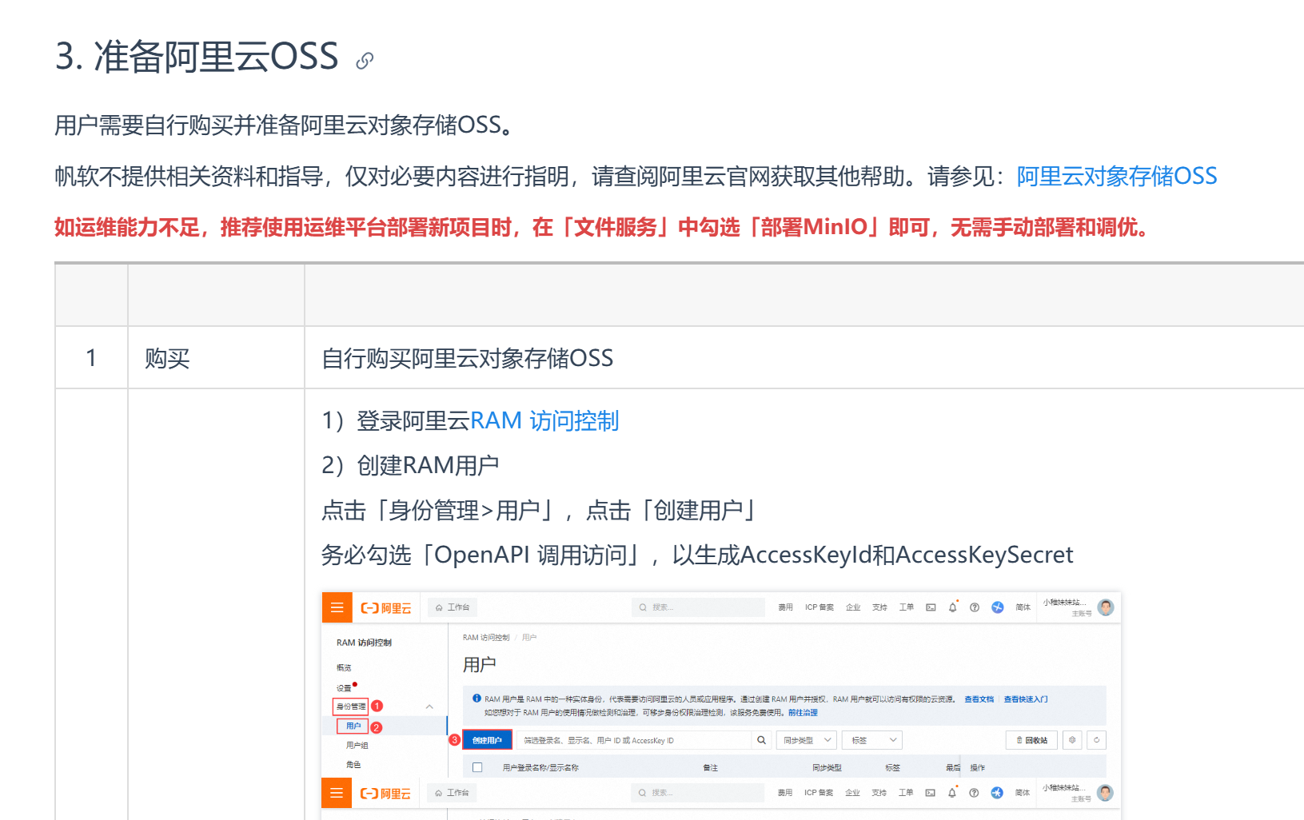Click the 阿里云 logo in the upper console header
Viewport: 1304px width, 820px height.
(386, 608)
